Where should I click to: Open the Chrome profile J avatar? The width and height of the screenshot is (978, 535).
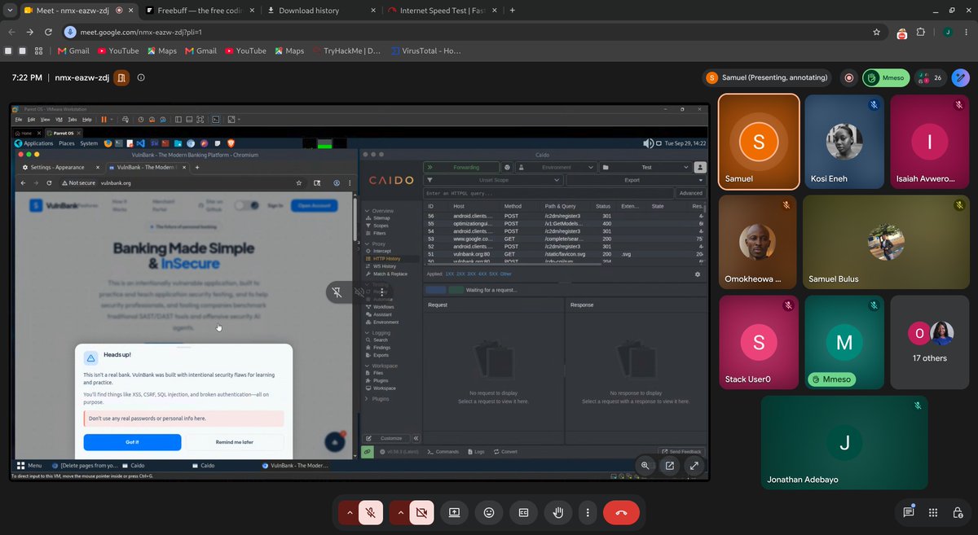pos(947,33)
